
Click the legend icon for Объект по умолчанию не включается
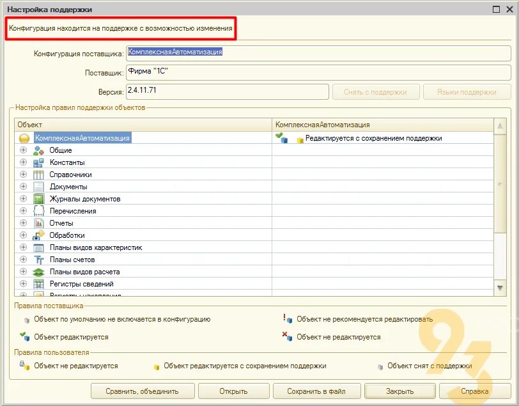tap(27, 320)
